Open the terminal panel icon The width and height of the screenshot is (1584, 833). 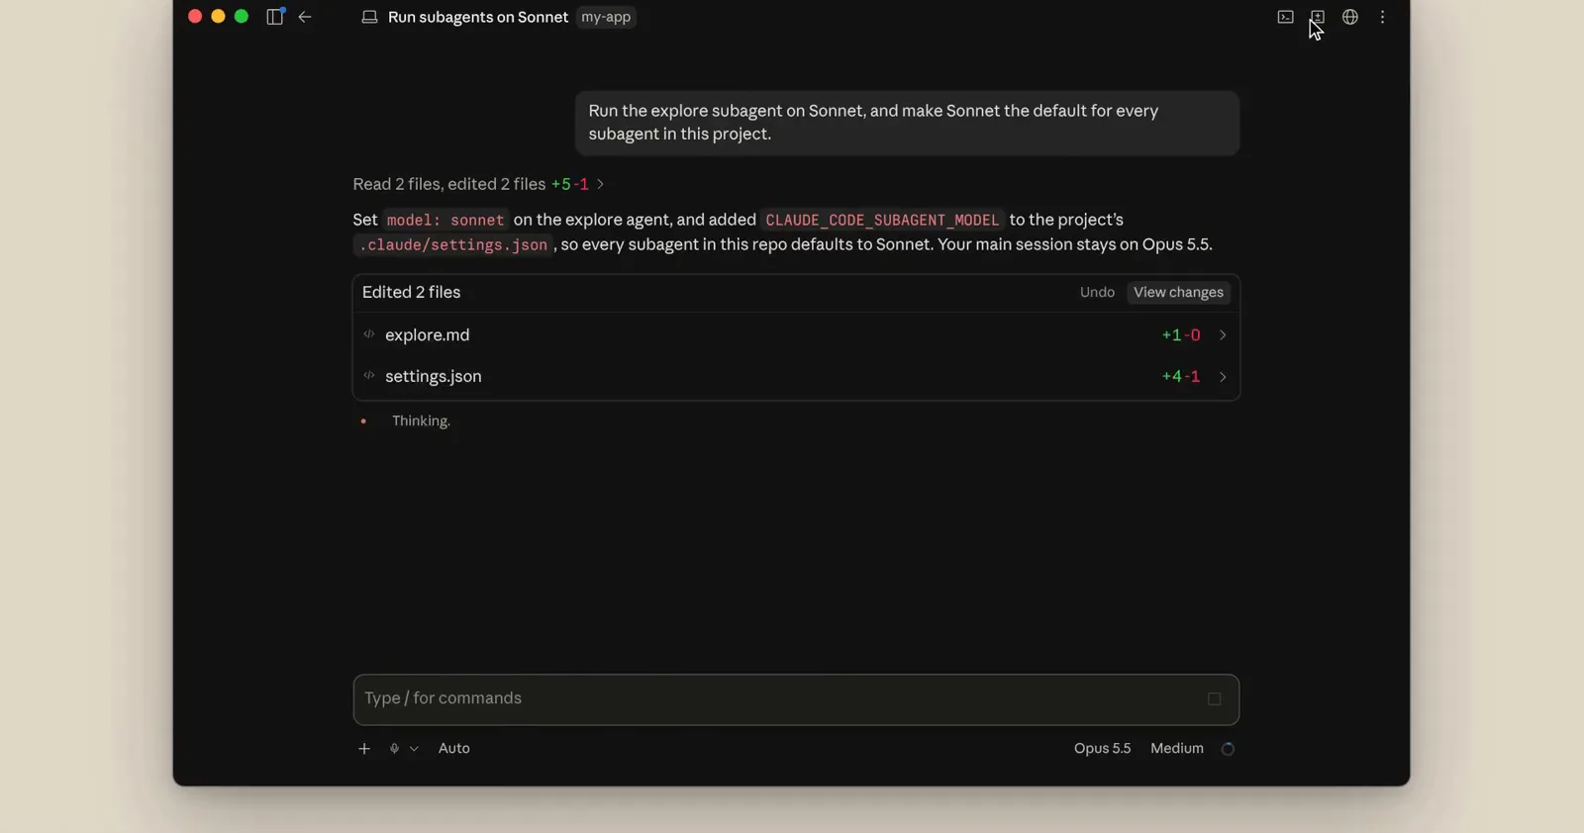[1285, 17]
